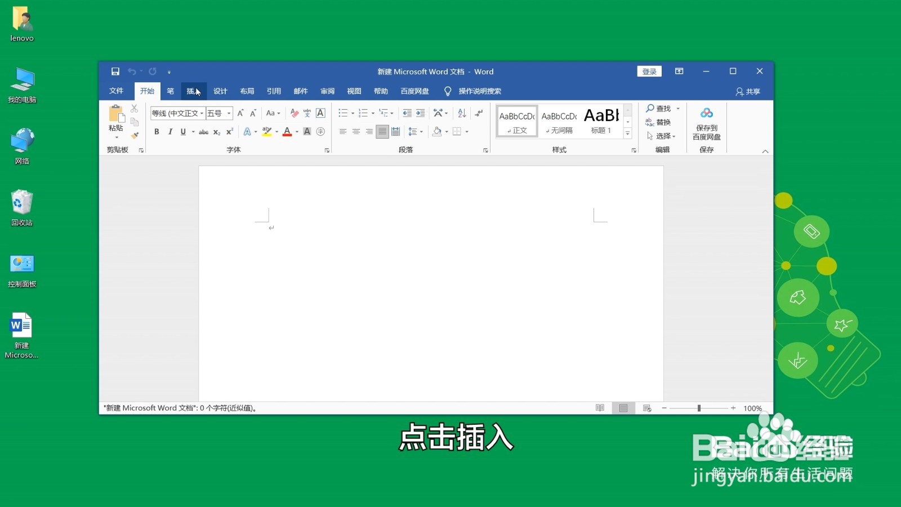
Task: Click the 替换 (Replace) button
Action: click(x=658, y=122)
